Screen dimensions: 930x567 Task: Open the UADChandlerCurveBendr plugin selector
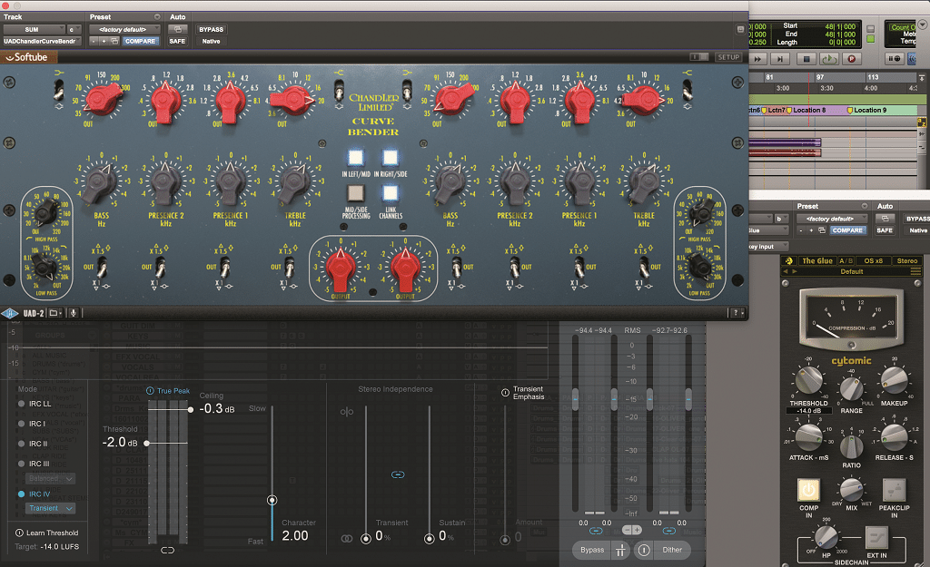coord(42,42)
